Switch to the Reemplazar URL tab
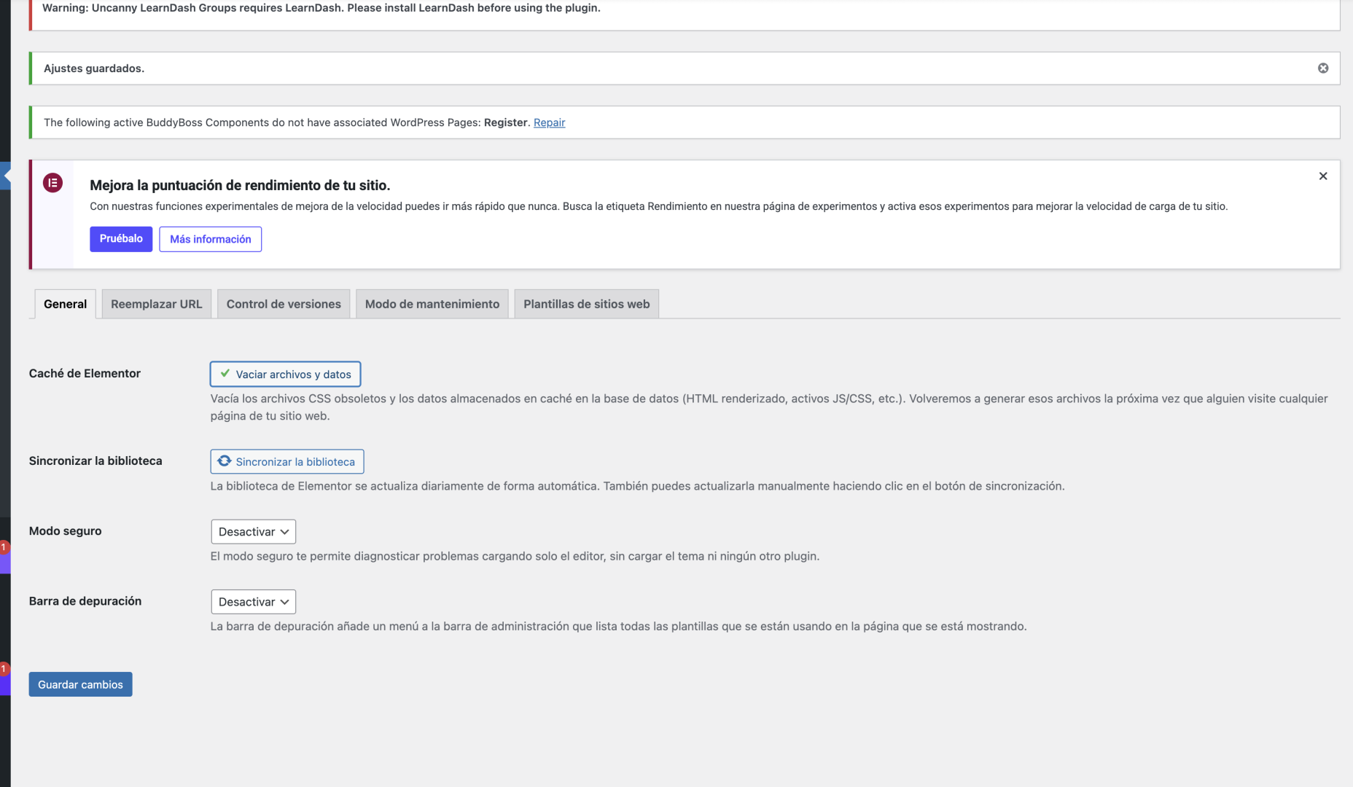The height and width of the screenshot is (787, 1353). (156, 305)
